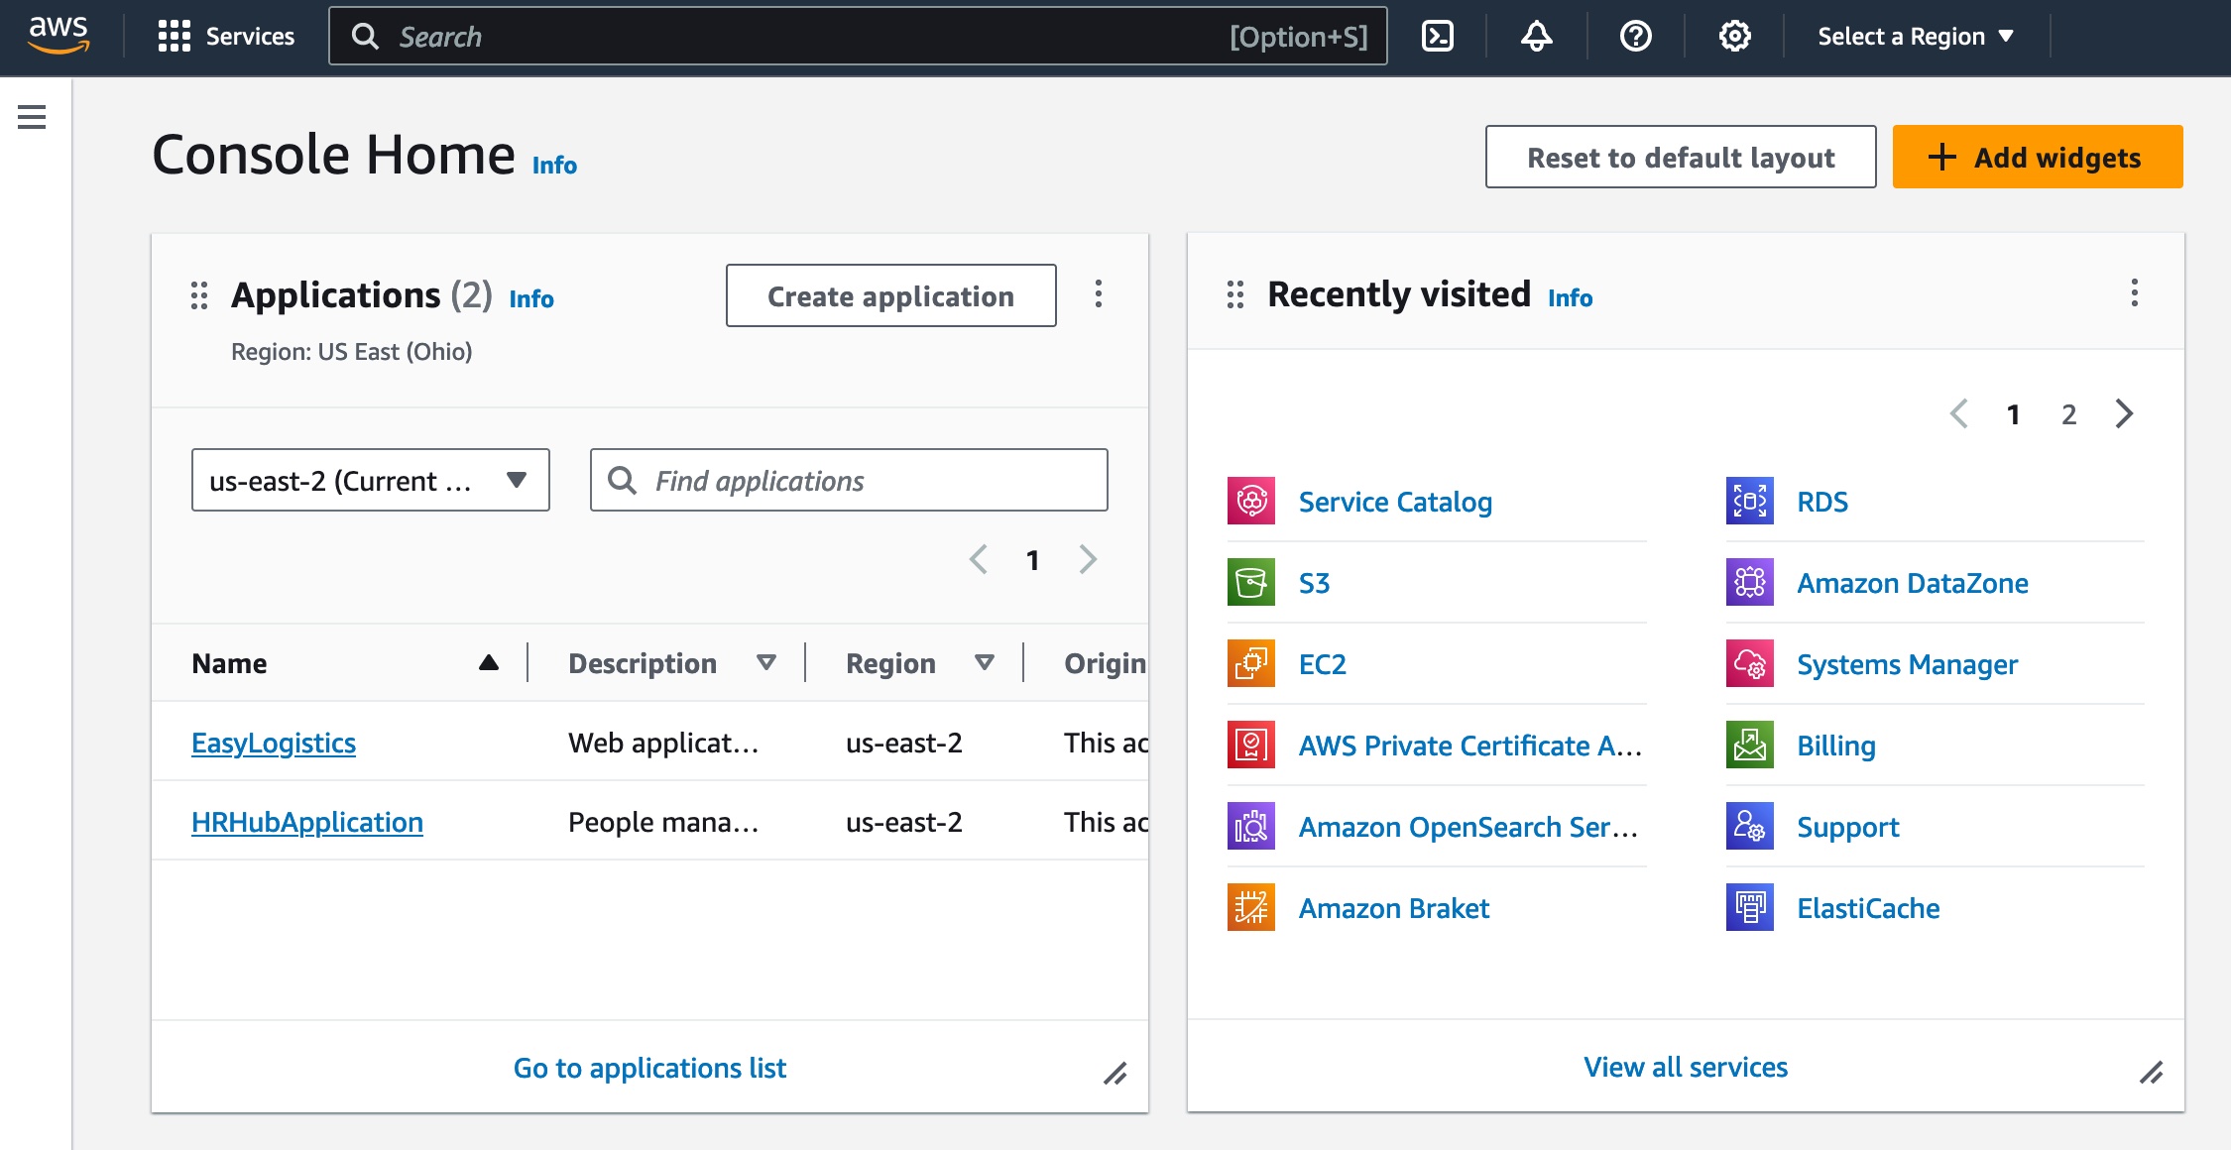Open the Select a Region dropdown

click(x=1915, y=36)
